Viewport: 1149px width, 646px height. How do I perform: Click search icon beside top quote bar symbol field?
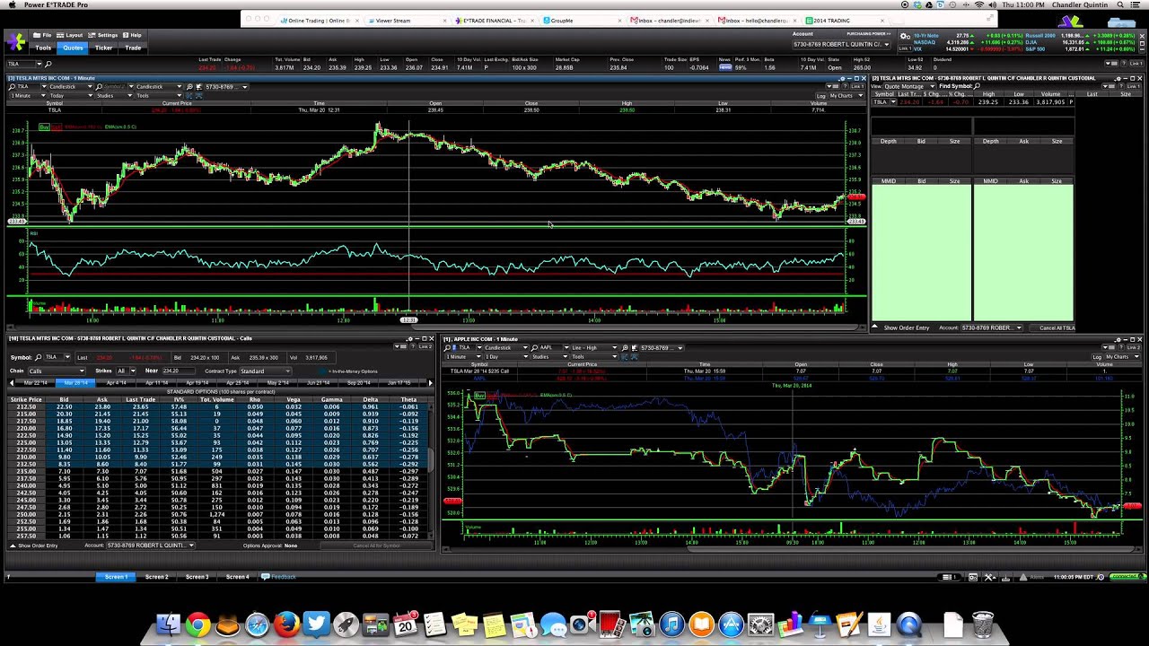[48, 64]
